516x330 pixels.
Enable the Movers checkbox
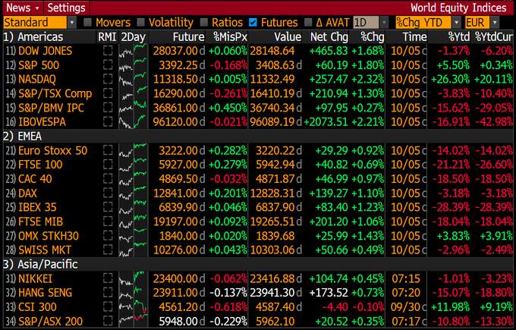[87, 22]
